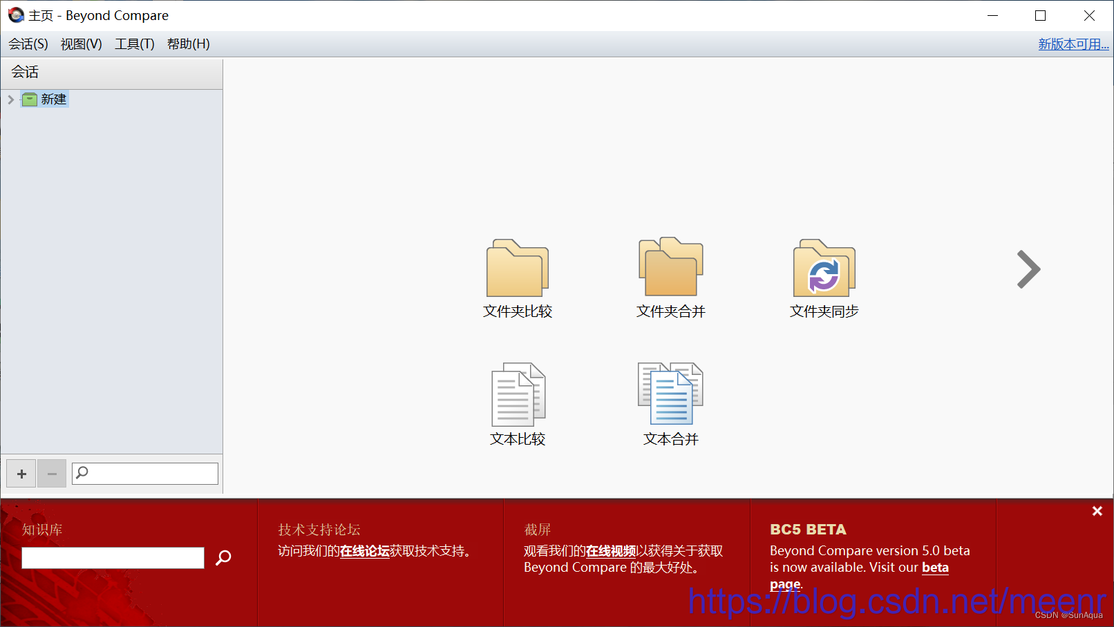The width and height of the screenshot is (1114, 627).
Task: Click the Beyond Compare app icon in titlebar
Action: (15, 15)
